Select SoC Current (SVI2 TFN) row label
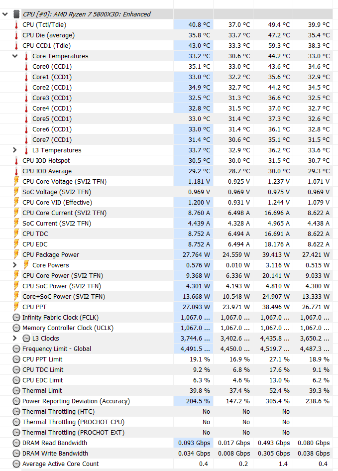Image resolution: width=338 pixels, height=471 pixels. click(x=56, y=223)
